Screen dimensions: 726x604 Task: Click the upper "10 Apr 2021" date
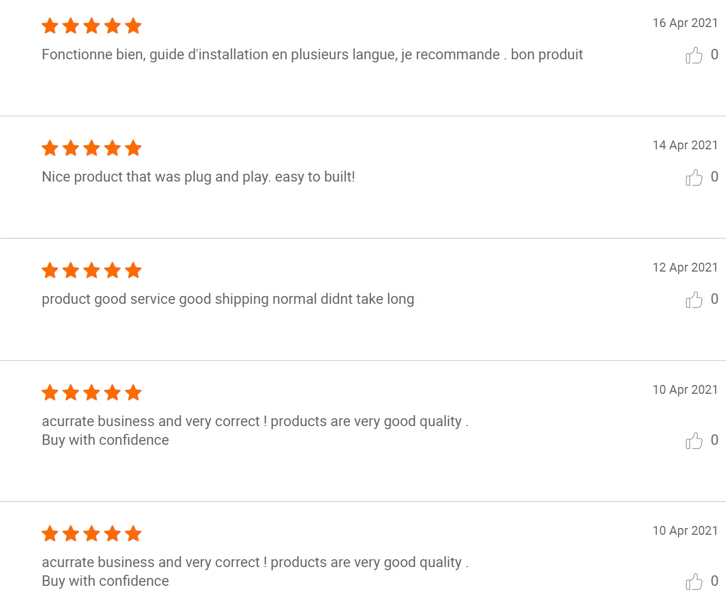pyautogui.click(x=685, y=390)
